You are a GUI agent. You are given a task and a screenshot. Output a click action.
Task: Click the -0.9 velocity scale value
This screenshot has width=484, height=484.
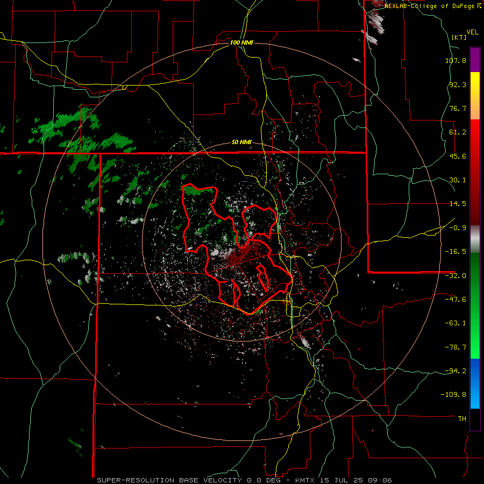click(458, 228)
